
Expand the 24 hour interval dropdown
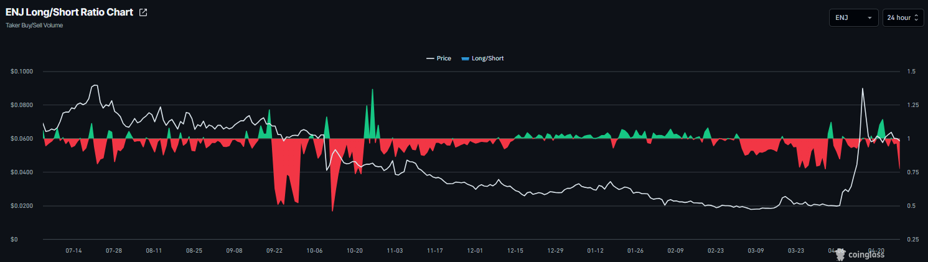[903, 18]
